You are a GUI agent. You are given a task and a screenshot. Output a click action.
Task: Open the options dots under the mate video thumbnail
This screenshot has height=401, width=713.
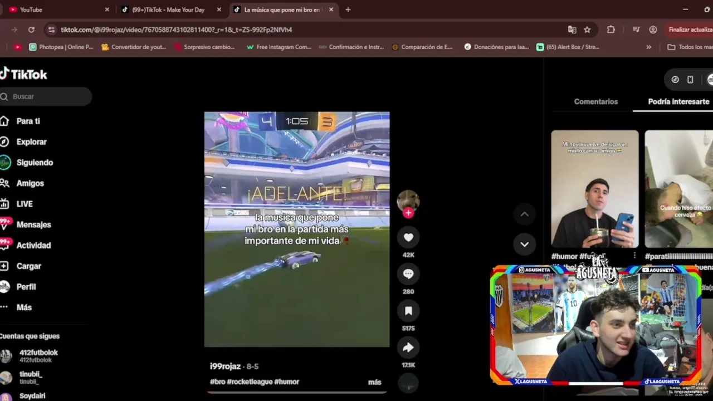click(x=634, y=256)
